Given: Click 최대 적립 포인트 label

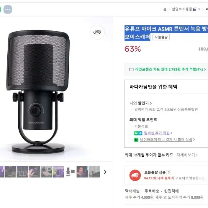Looking at the screenshot, I should (x=143, y=120).
